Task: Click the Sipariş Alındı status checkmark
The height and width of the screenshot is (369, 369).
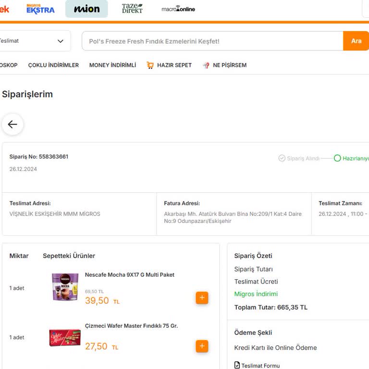Action: (x=282, y=158)
